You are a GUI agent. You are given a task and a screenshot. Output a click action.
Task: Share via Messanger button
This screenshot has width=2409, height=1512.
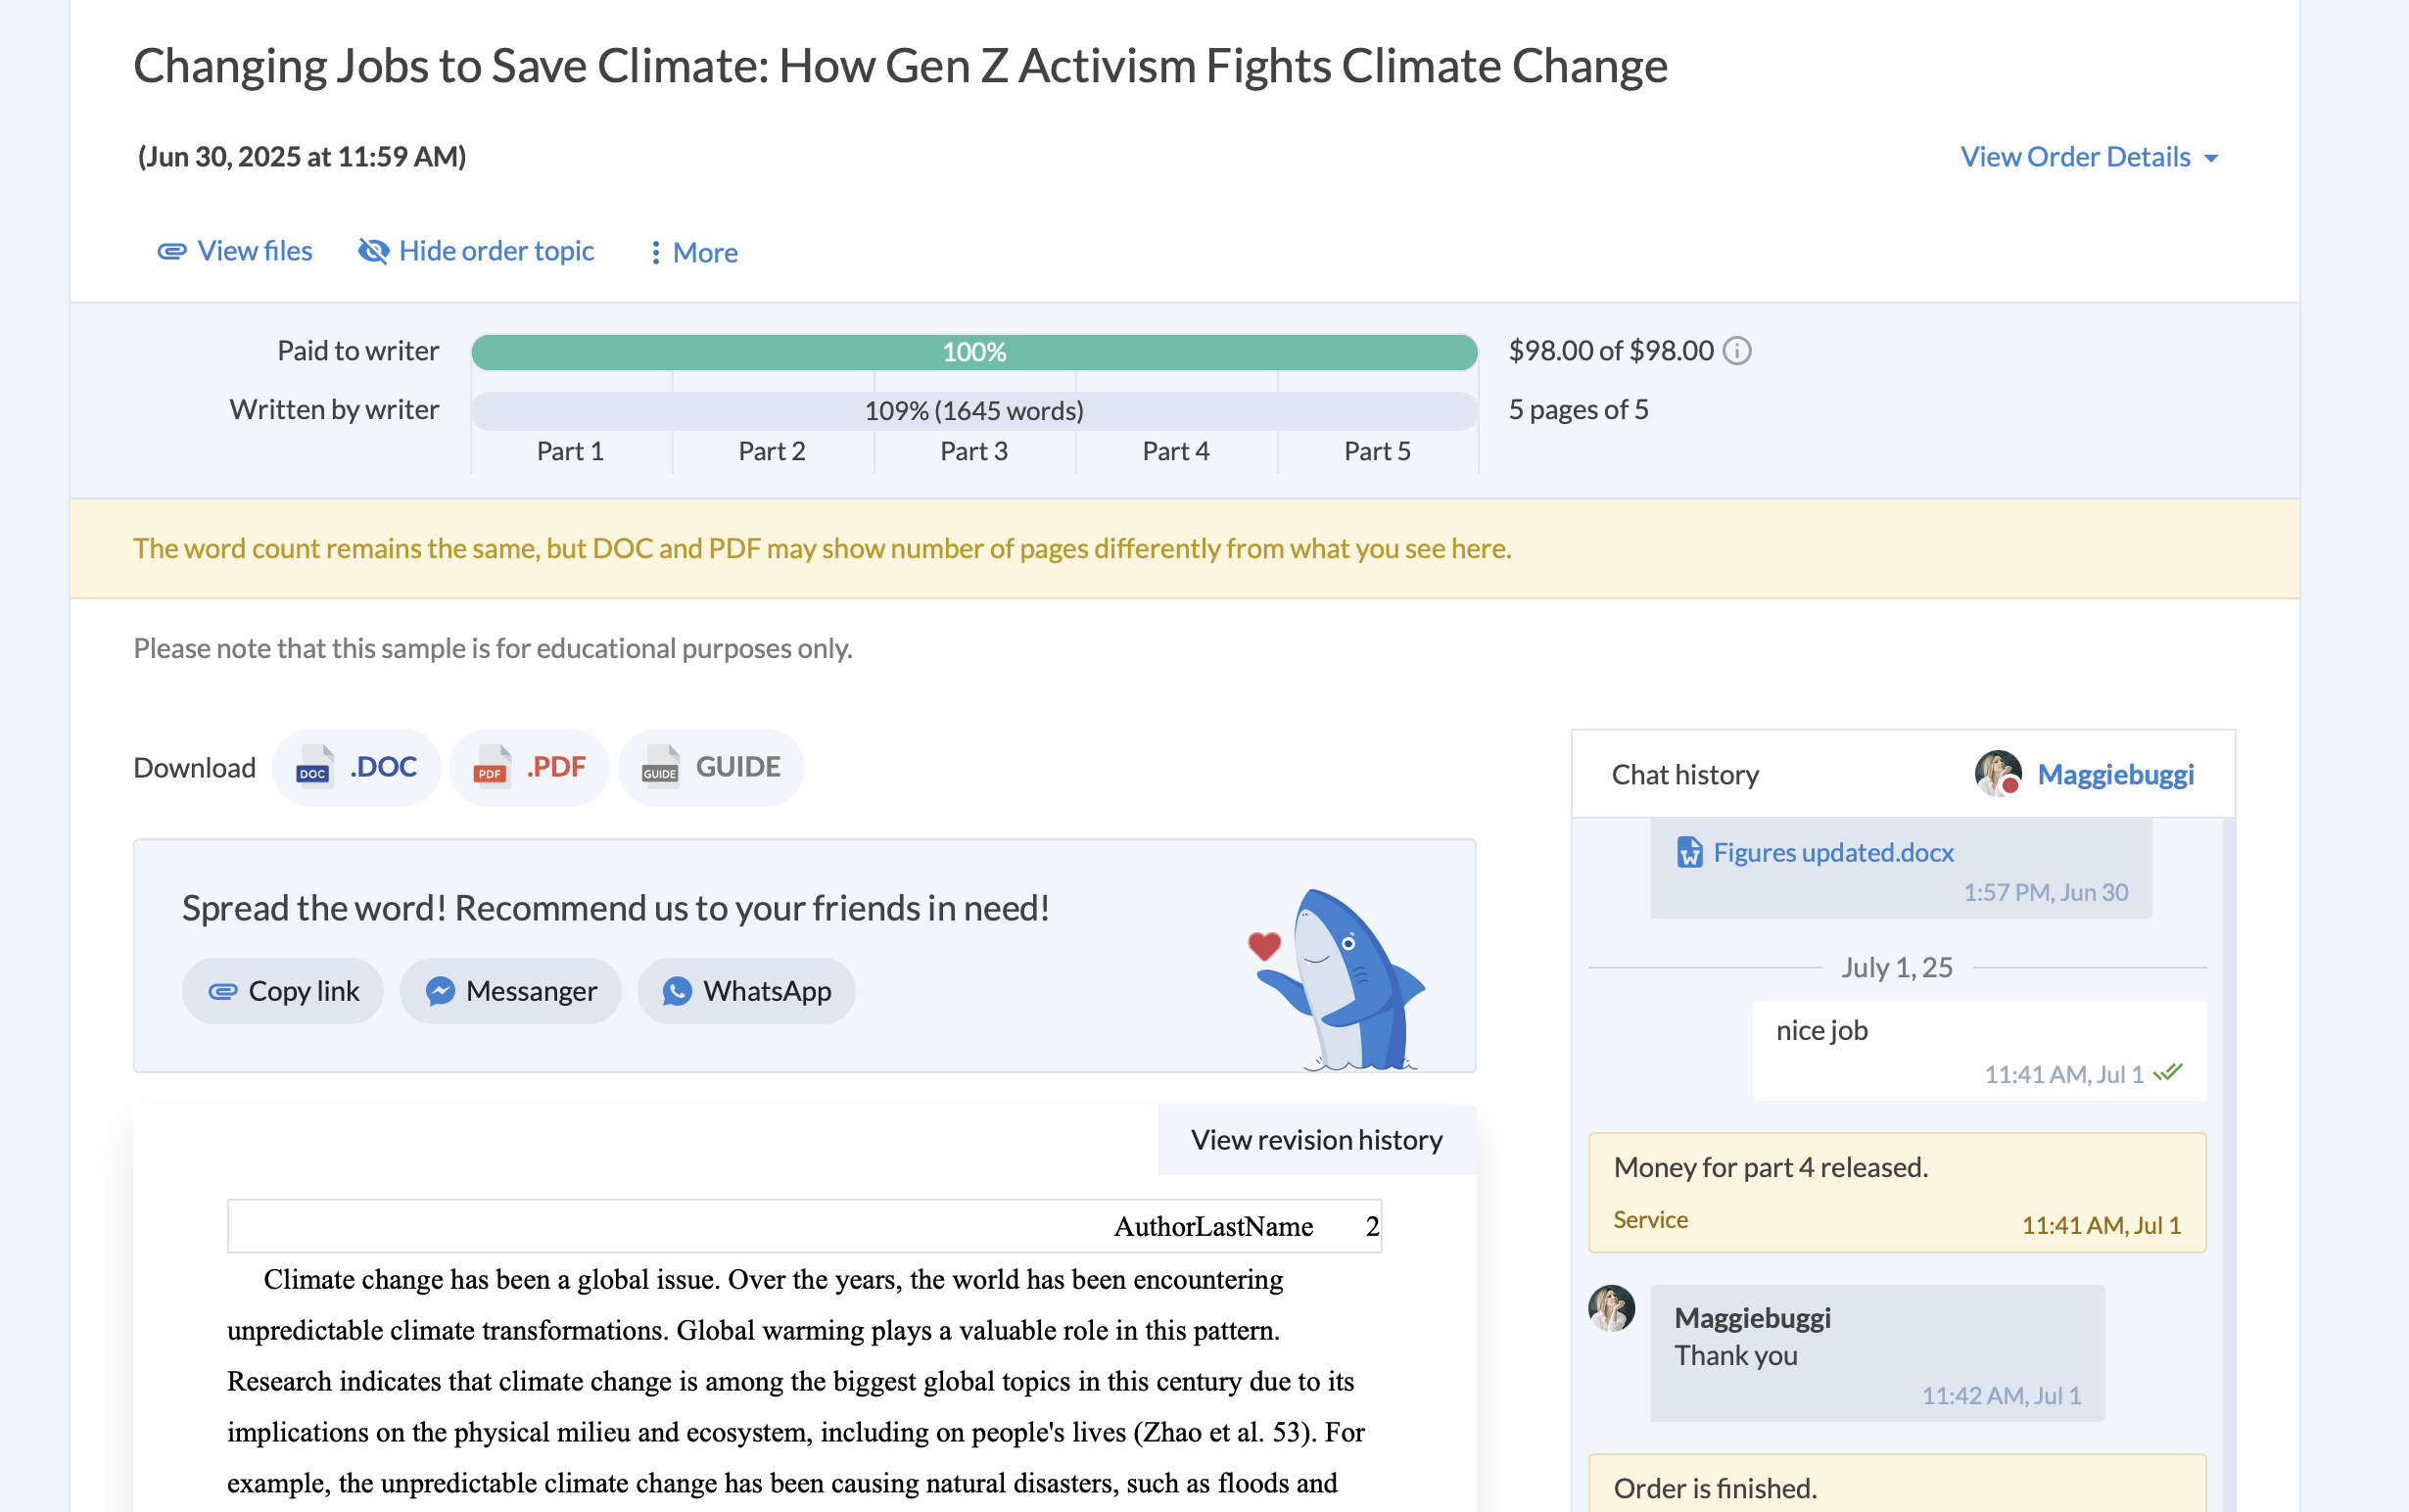pos(511,991)
